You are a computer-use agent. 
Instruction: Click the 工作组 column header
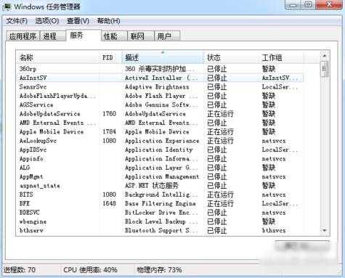coord(281,57)
